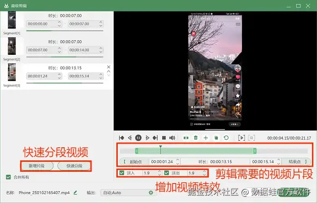Click the circular reset arrow icon
This screenshot has width=317, height=203.
(x=226, y=138)
